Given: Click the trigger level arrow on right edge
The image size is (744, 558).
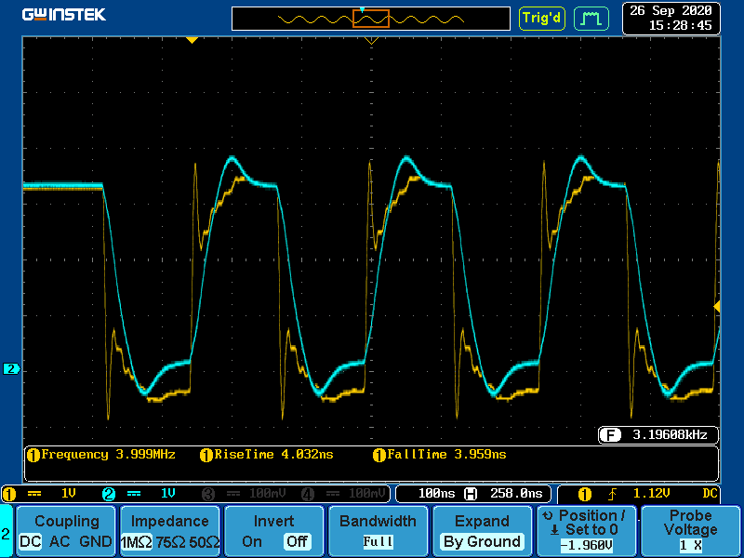Looking at the screenshot, I should click(x=716, y=306).
